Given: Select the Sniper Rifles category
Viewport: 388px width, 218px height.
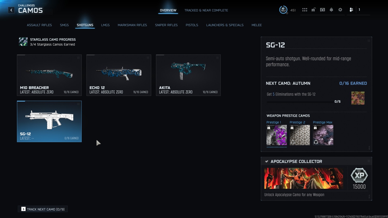Looking at the screenshot, I should 166,25.
